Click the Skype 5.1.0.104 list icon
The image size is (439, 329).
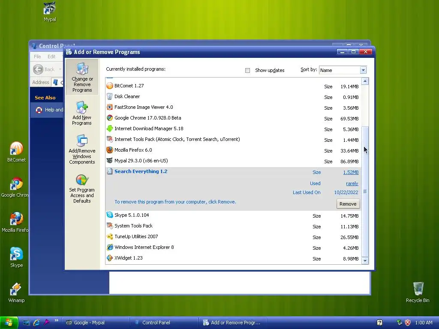tap(110, 215)
